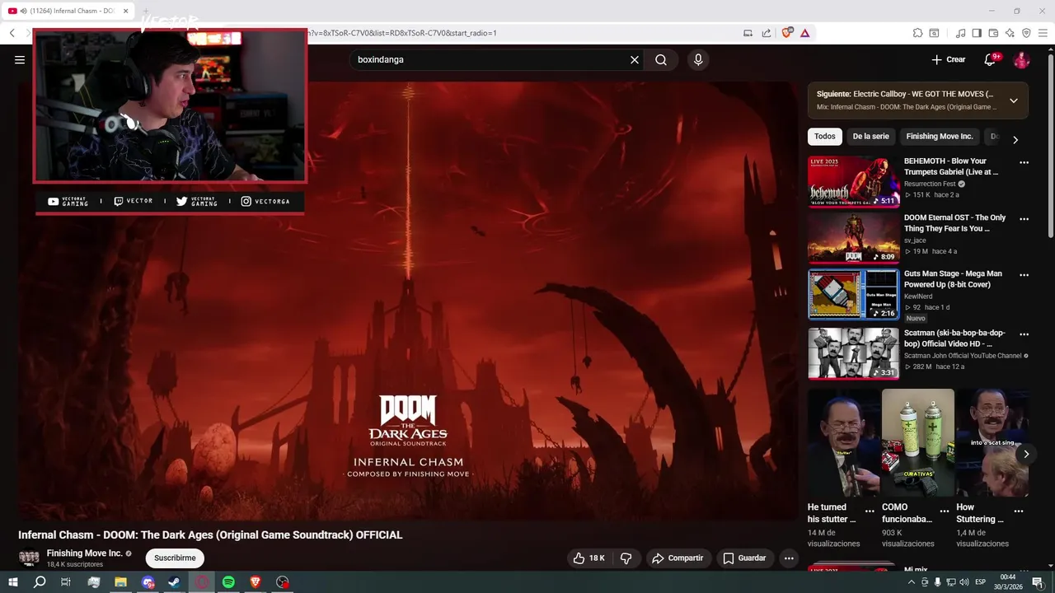
Task: Open the volume speaker tray icon
Action: tap(964, 582)
